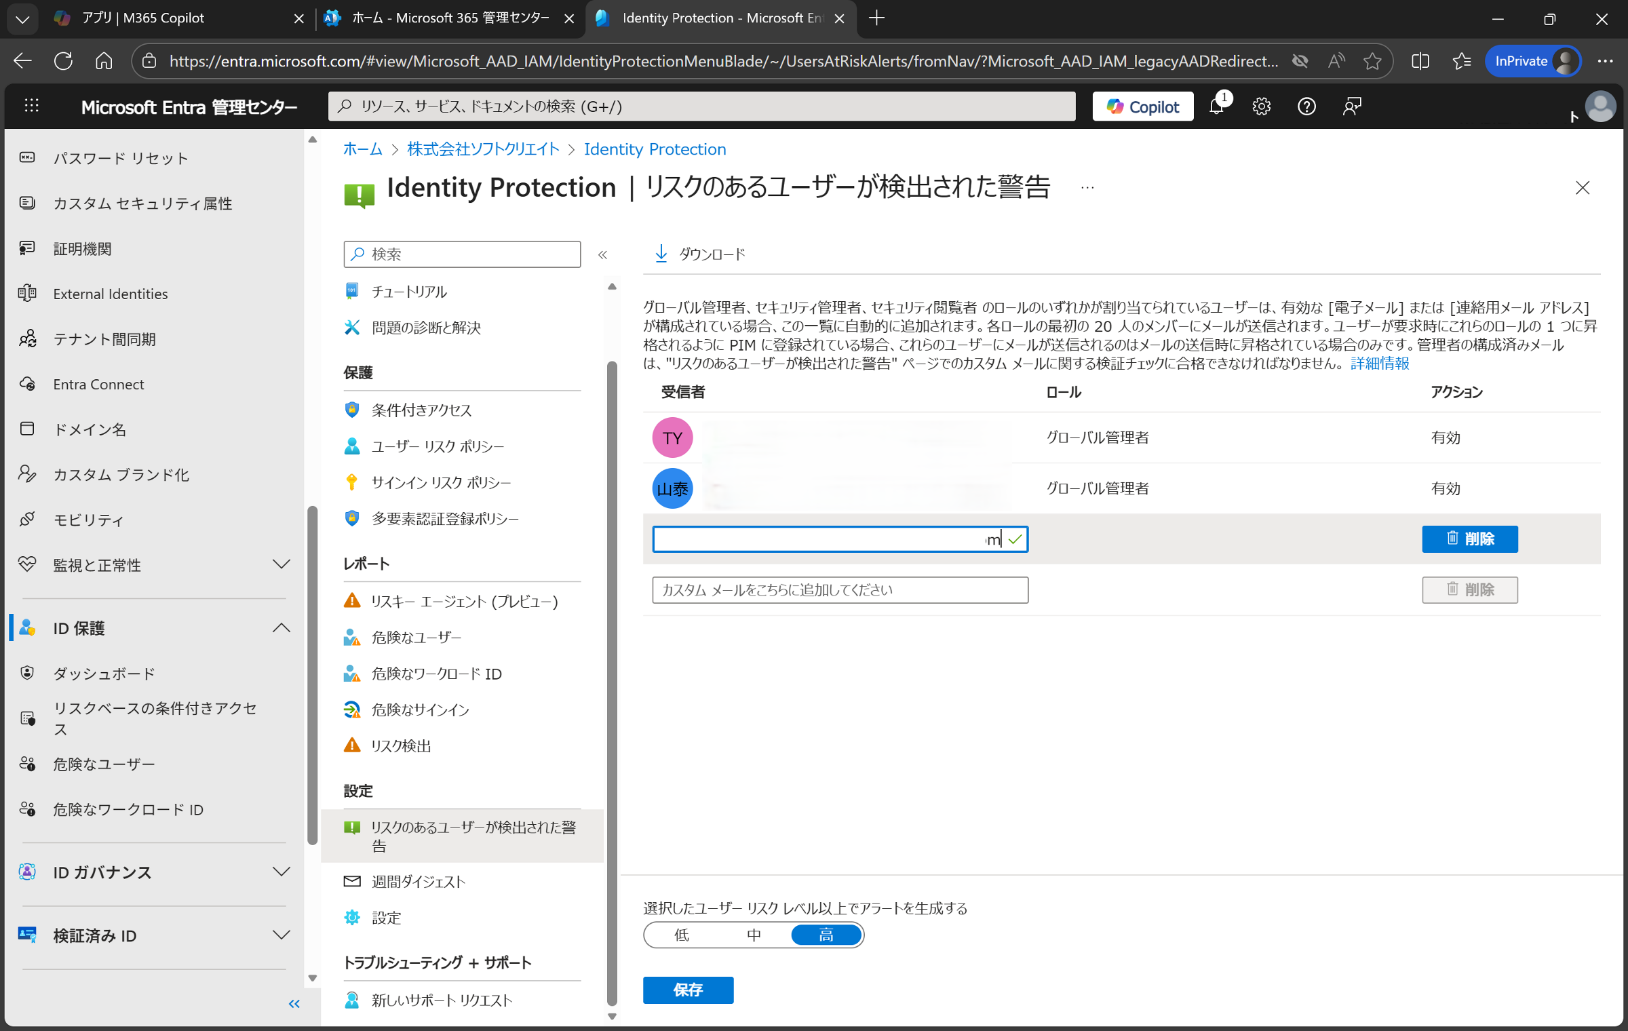This screenshot has height=1031, width=1628.
Task: Collapse the ID 保護 section
Action: pyautogui.click(x=281, y=627)
